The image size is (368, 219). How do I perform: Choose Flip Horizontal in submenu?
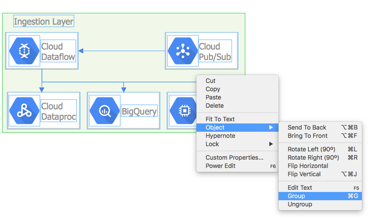pyautogui.click(x=320, y=166)
